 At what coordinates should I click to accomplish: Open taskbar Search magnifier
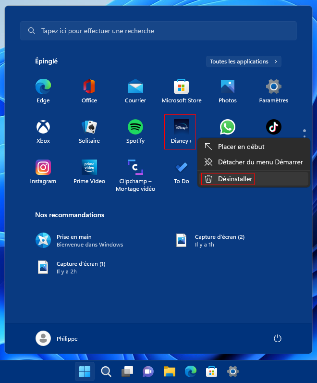[x=106, y=371]
